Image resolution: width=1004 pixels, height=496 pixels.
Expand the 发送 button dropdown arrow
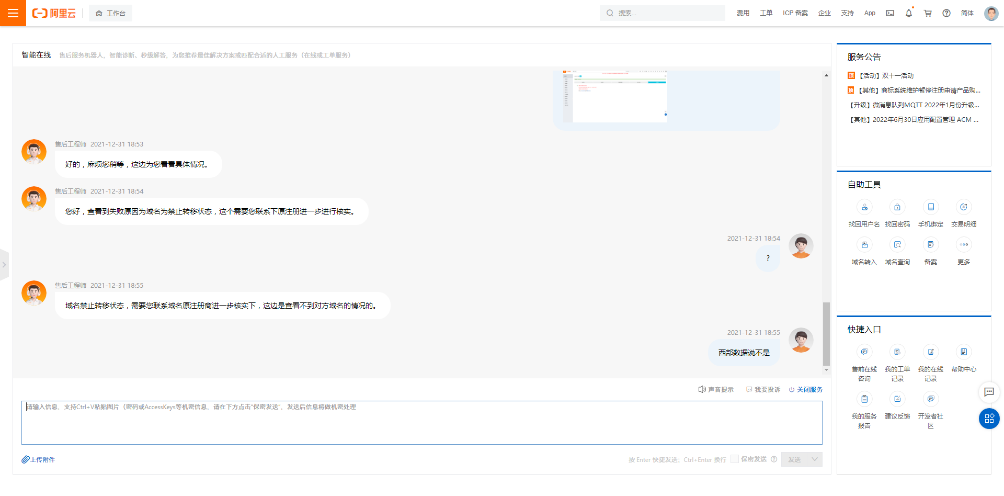(814, 459)
